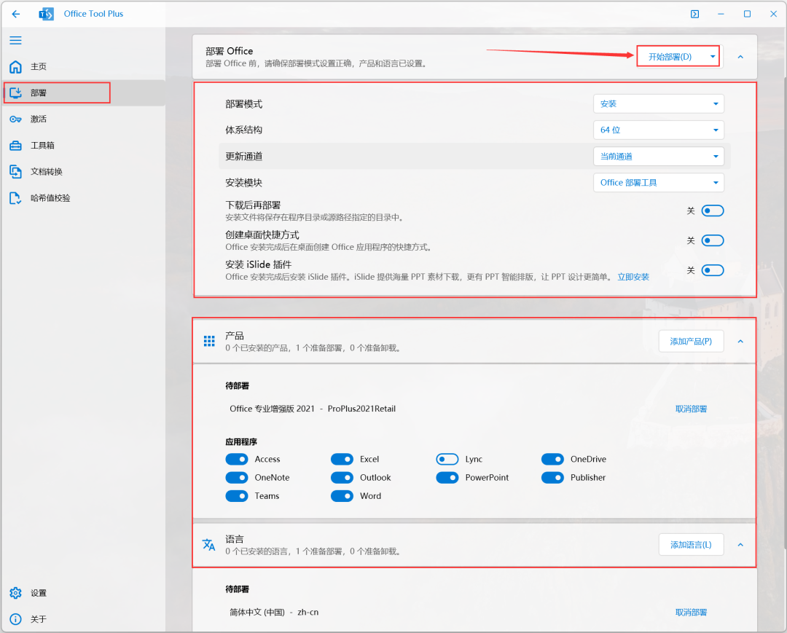Viewport: 787px width, 633px height.
Task: Click the 部署 deploy sidebar icon
Action: coord(15,93)
